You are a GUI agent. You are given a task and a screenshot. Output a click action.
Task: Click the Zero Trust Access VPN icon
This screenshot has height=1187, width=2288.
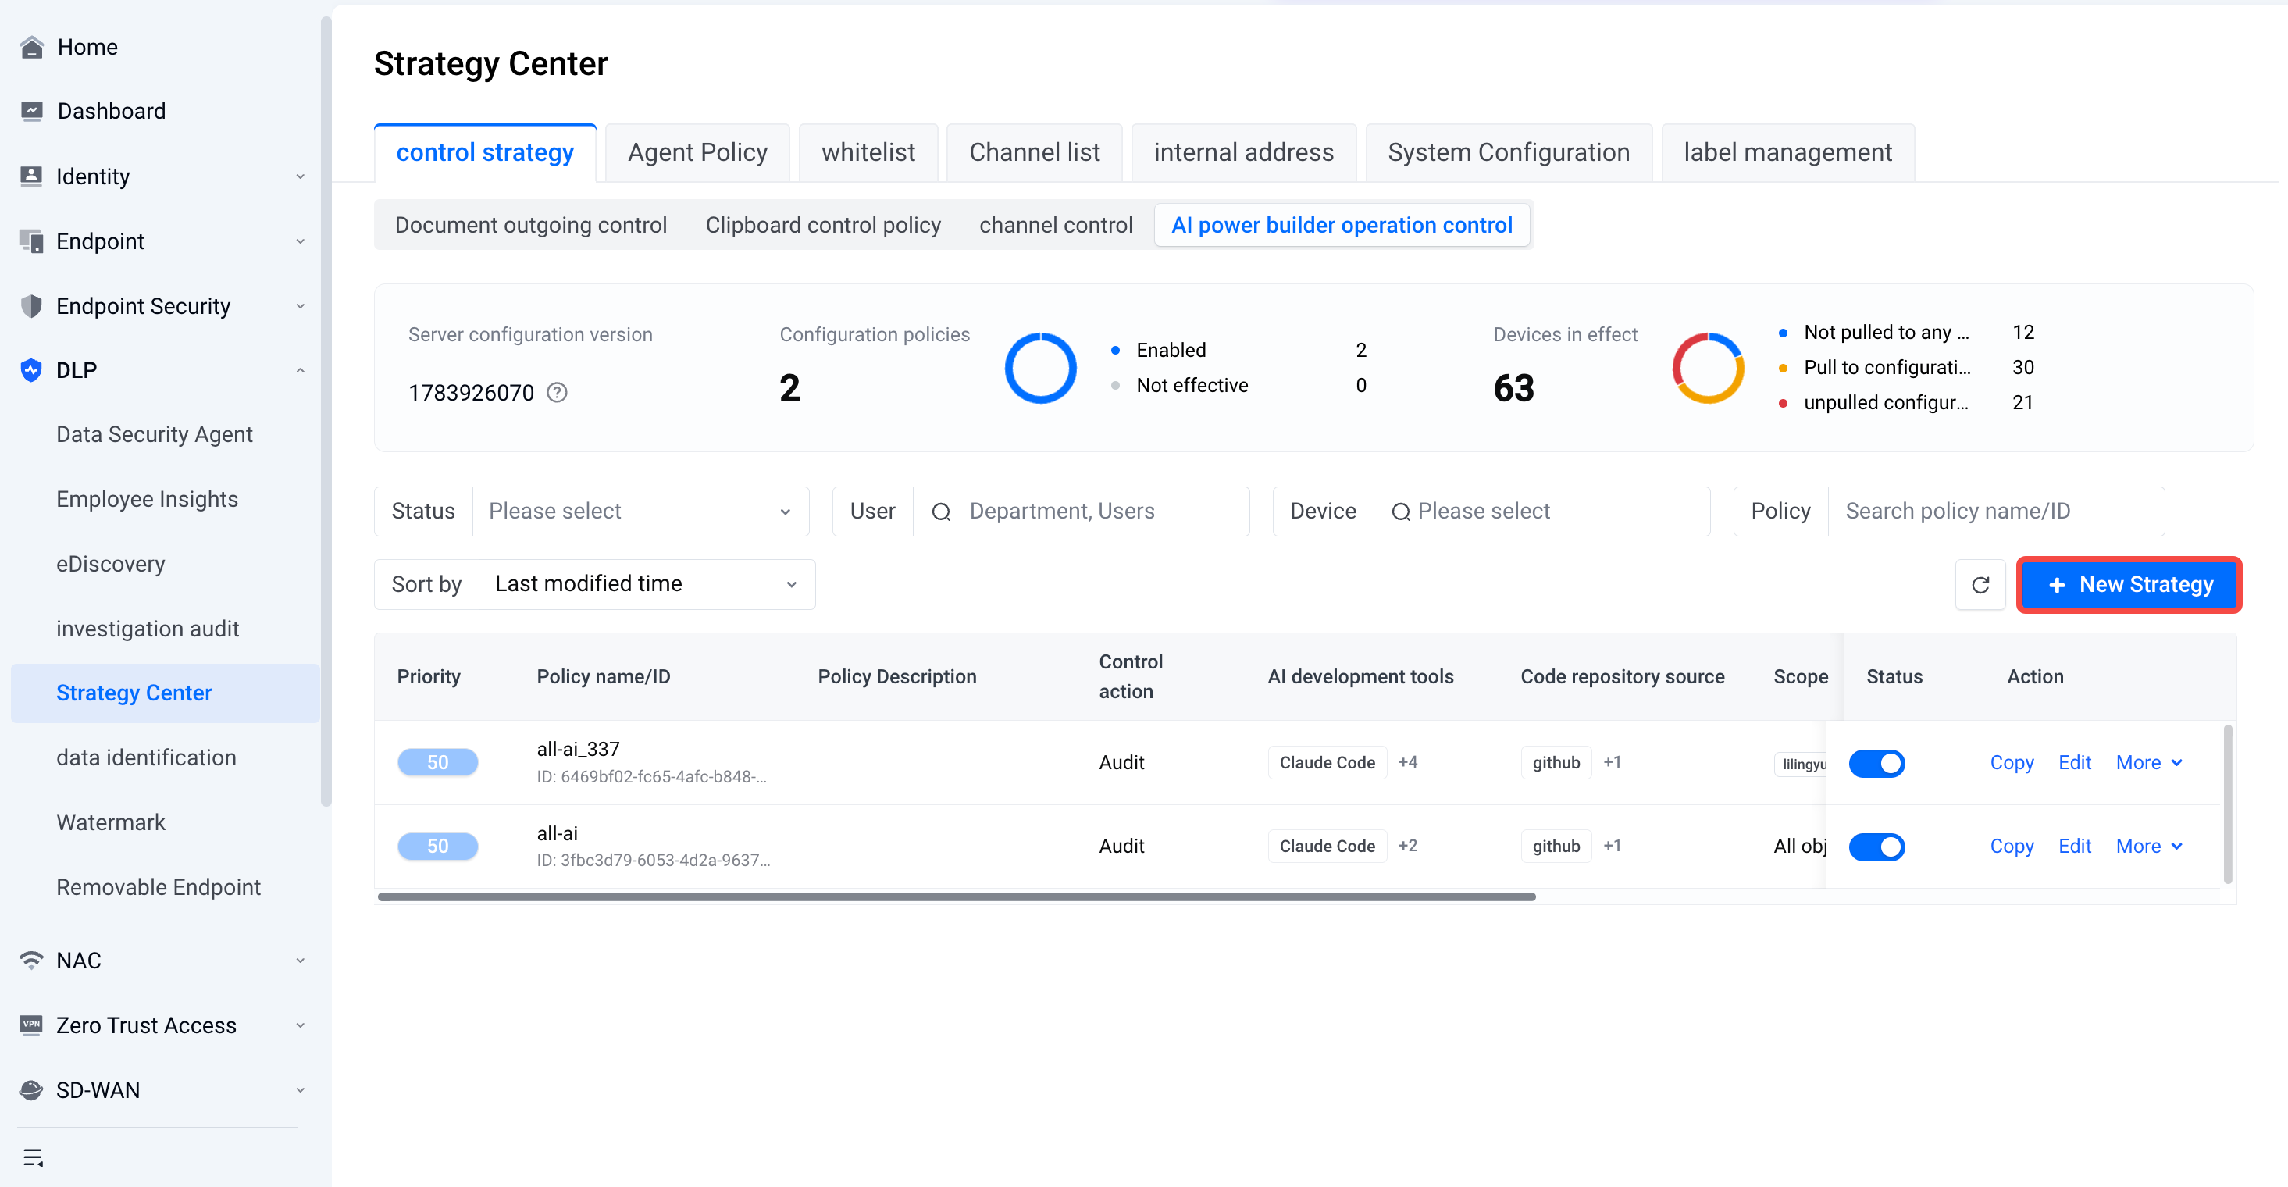(32, 1025)
